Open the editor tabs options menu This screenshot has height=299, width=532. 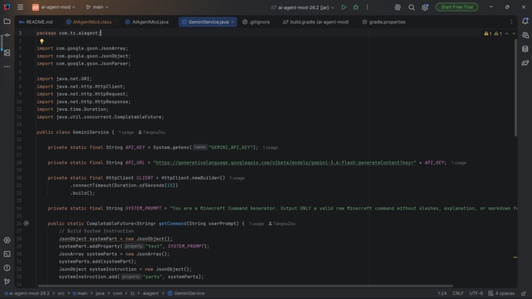pos(512,22)
